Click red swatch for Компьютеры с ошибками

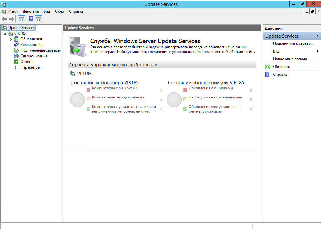tap(88, 90)
